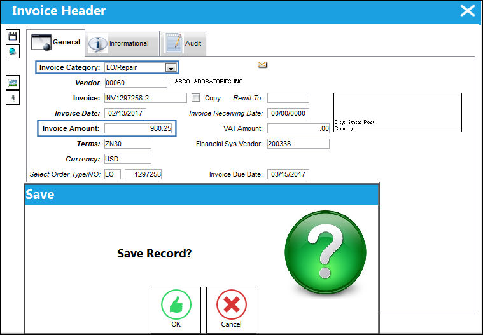Screen dimensions: 483x335
Task: Open the picture icon in left toolbar
Action: point(13,83)
